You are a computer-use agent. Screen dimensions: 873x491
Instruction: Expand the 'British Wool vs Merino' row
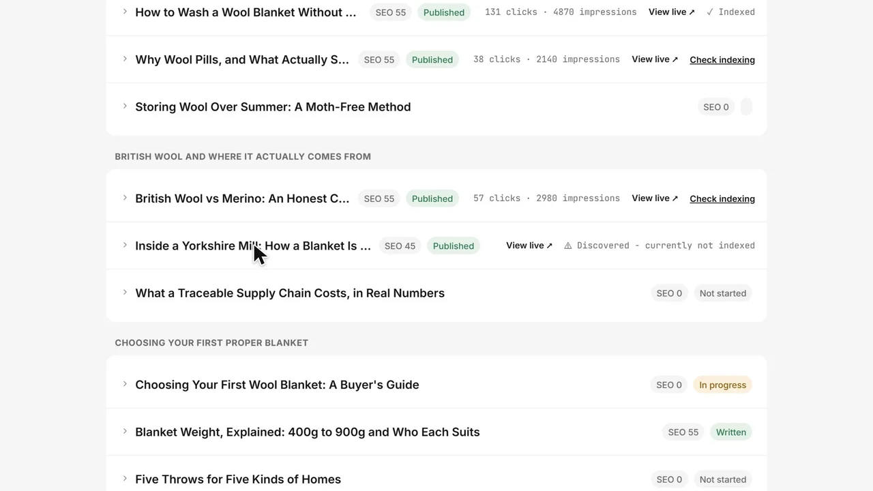pyautogui.click(x=125, y=198)
